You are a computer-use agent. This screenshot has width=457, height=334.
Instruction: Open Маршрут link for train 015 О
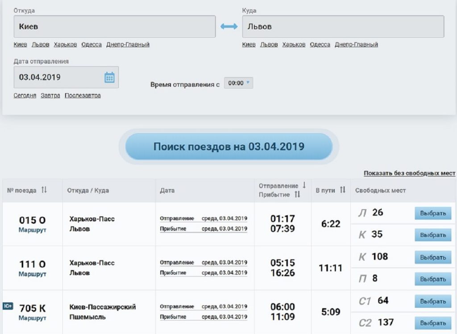(32, 230)
